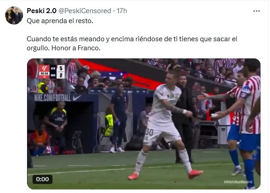Click the LaLiga logo in the scoreboard
The width and height of the screenshot is (270, 193).
(x=44, y=68)
